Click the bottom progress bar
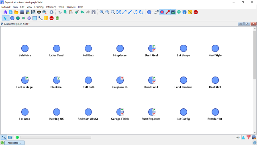257x145 pixels. (x=55, y=137)
